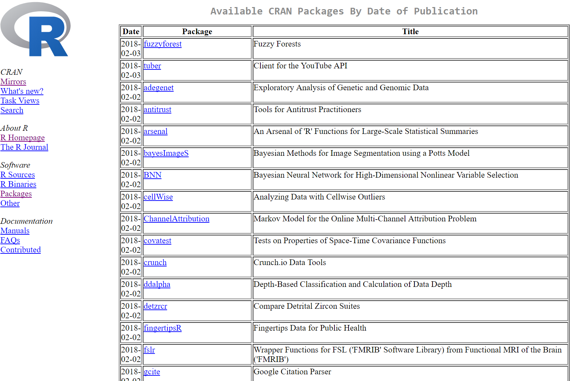Visit the R Homepage link
Screen dimensions: 572x381
coord(23,137)
